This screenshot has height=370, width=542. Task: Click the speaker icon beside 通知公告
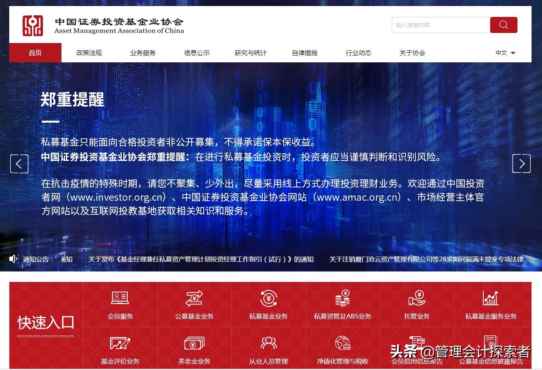point(14,259)
